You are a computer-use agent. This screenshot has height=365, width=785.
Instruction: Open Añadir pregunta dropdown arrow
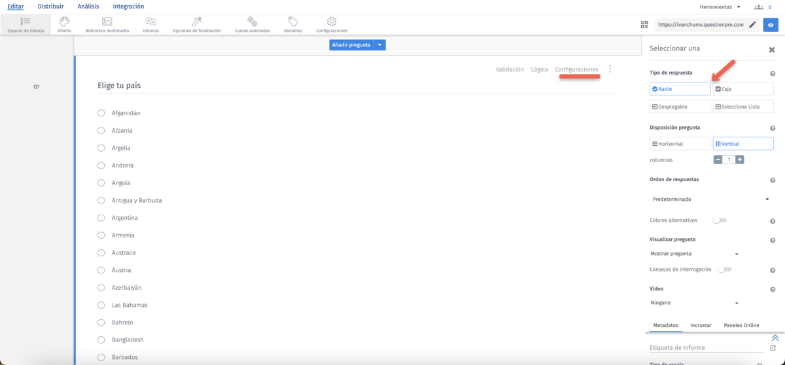click(x=381, y=45)
